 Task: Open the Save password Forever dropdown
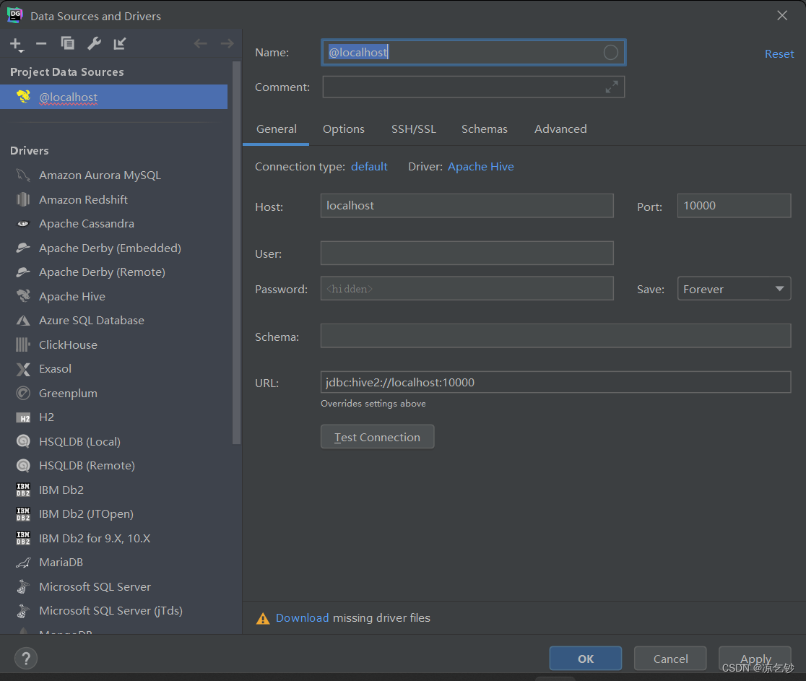pos(734,289)
